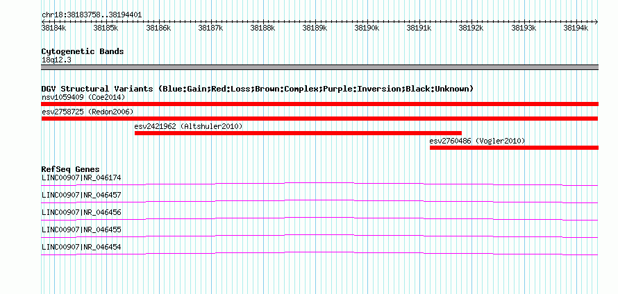
Task: Select the nsv1059409 red loss bar
Action: [x=319, y=104]
